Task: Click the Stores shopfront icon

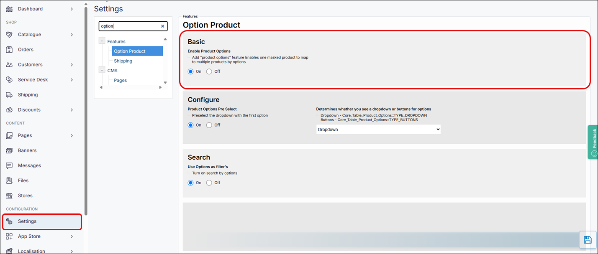Action: 9,196
